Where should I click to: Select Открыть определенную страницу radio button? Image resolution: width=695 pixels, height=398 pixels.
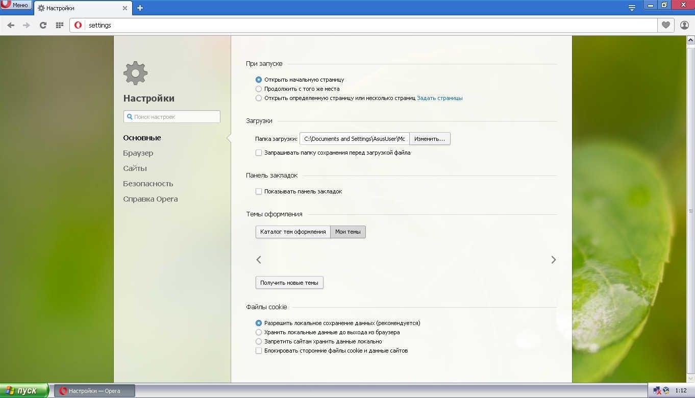click(x=259, y=98)
